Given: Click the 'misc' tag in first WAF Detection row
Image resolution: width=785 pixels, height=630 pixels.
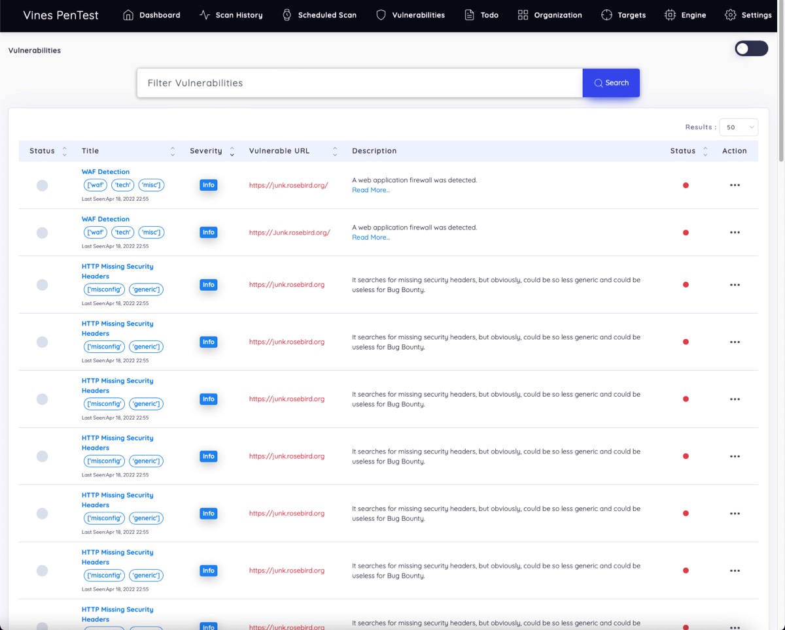Looking at the screenshot, I should (x=151, y=185).
